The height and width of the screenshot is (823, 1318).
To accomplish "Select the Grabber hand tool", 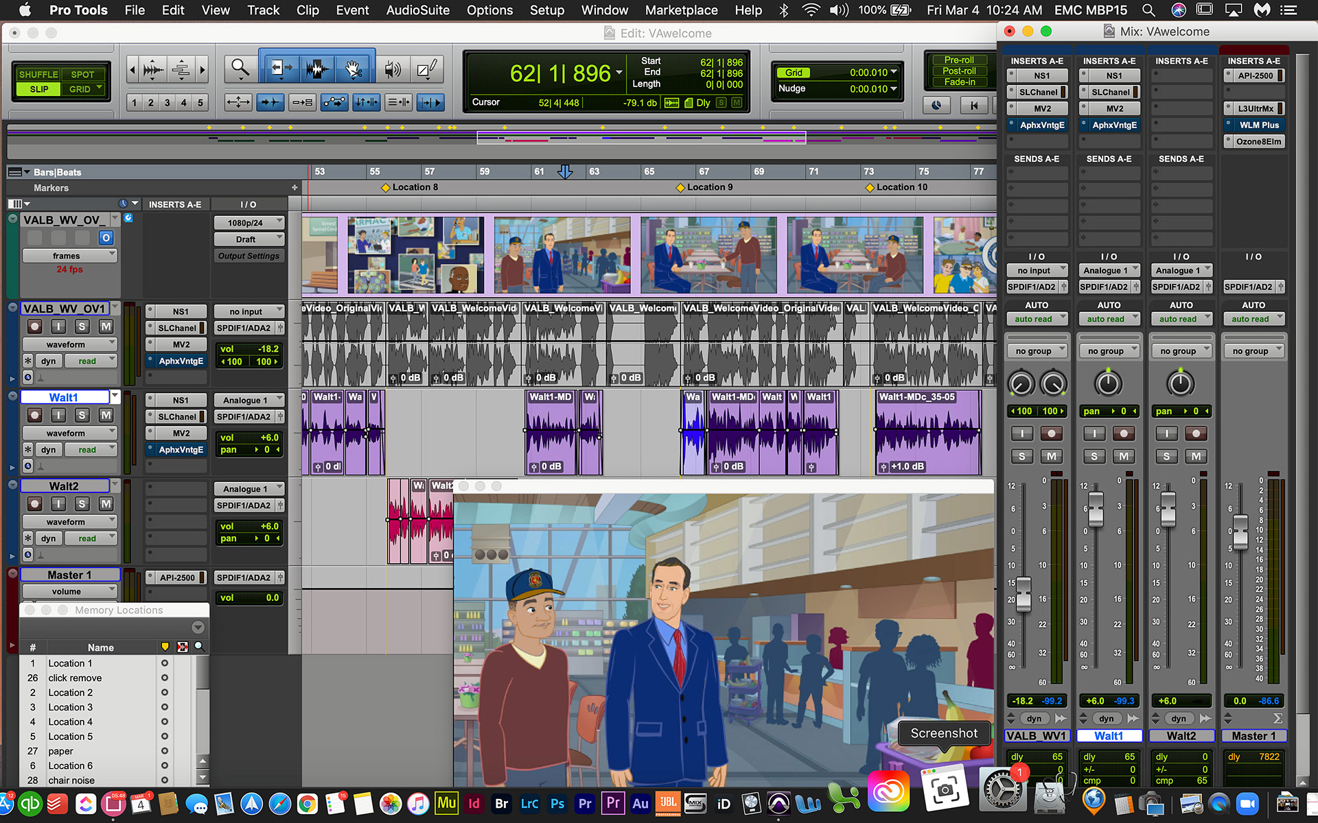I will [354, 68].
